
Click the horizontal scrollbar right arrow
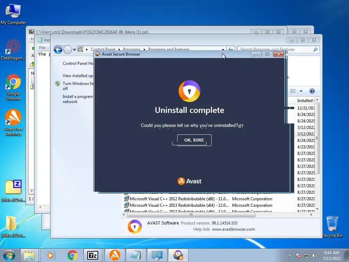[x=311, y=215]
